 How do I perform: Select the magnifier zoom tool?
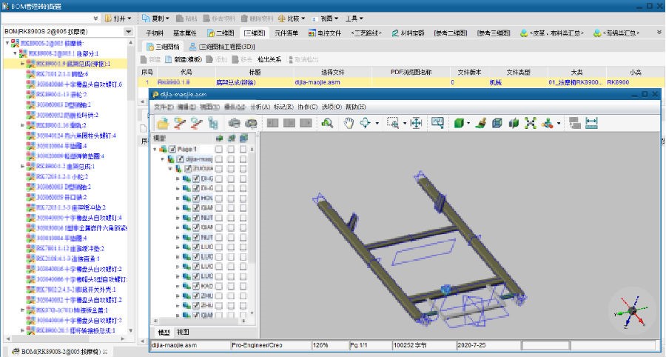point(327,124)
